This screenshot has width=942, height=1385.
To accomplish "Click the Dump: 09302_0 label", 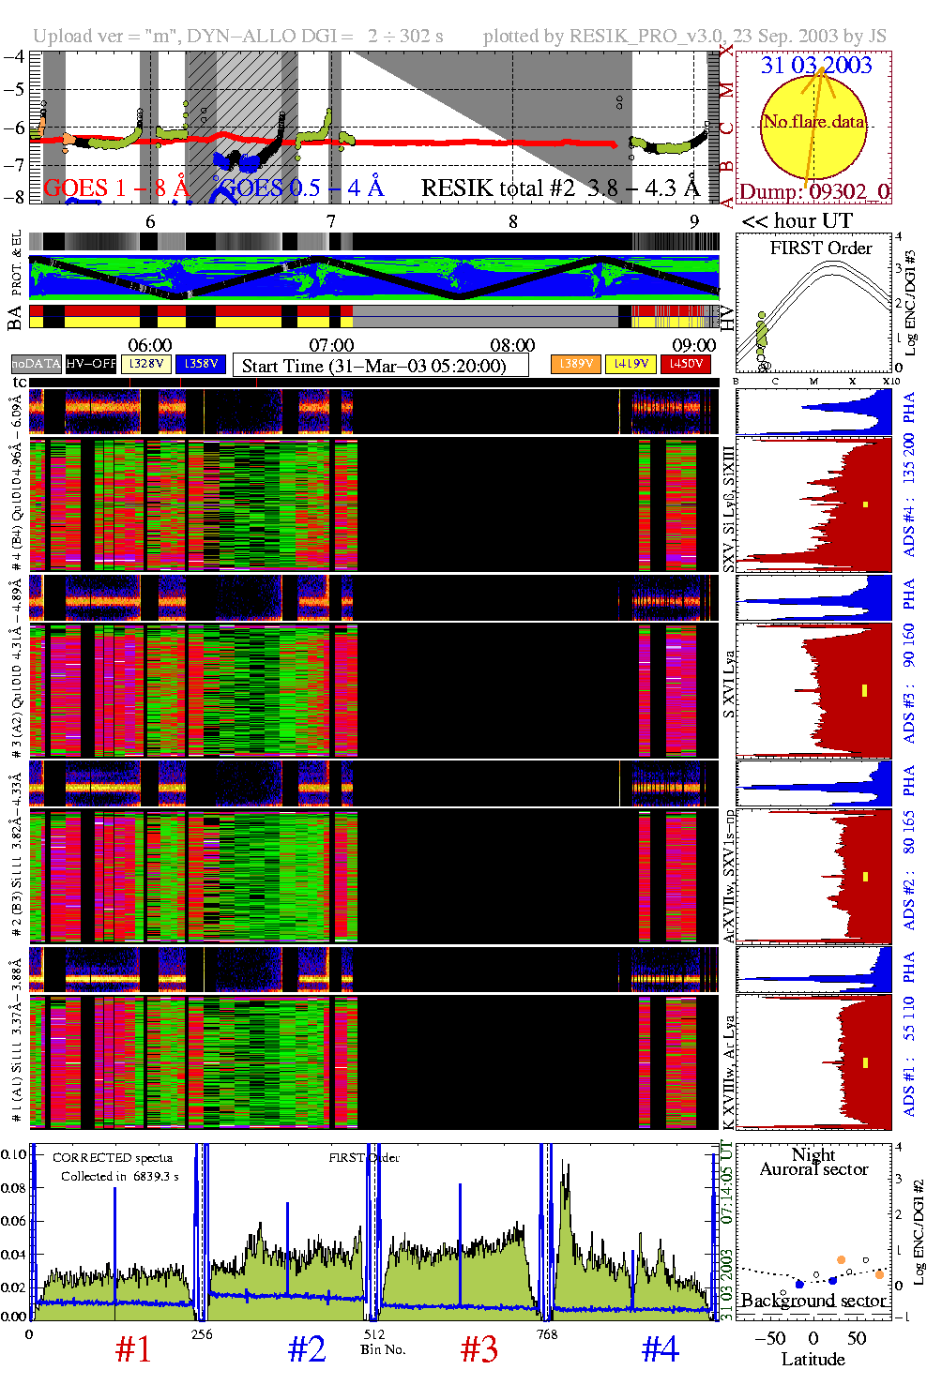I will tap(814, 192).
